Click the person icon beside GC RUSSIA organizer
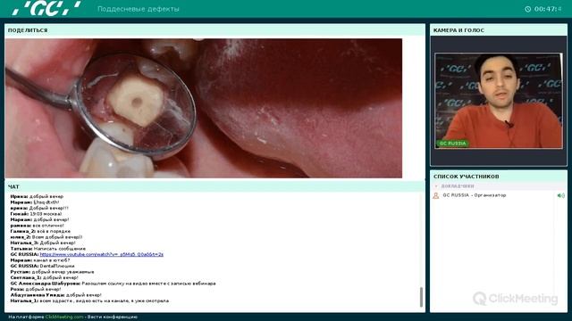Viewport: 572px width, 321px height. point(436,196)
